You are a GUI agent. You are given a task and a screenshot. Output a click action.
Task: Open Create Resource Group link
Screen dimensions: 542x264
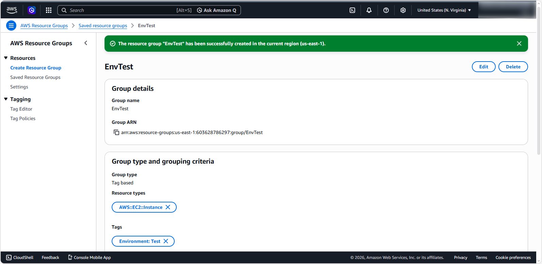pyautogui.click(x=36, y=68)
